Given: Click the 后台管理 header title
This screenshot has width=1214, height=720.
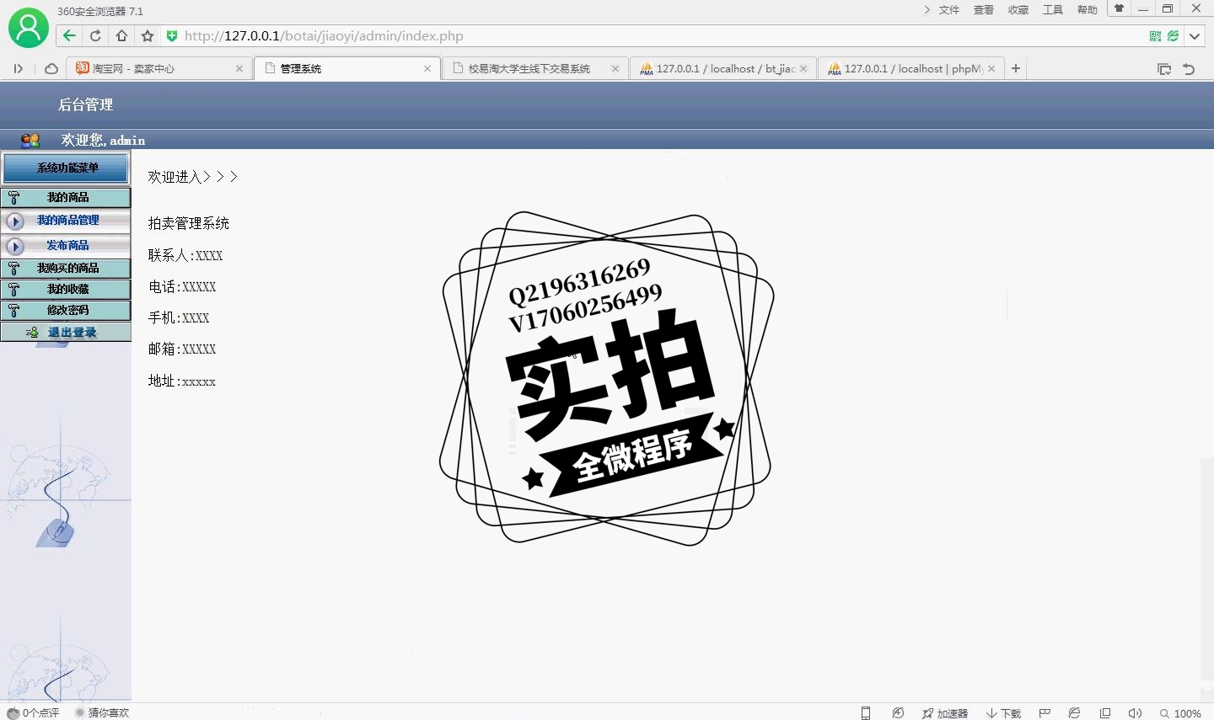Looking at the screenshot, I should coord(85,104).
